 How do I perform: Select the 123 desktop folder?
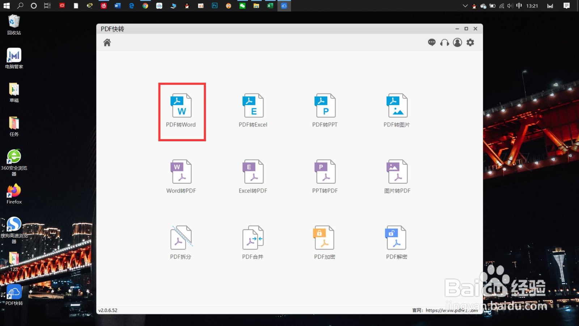pyautogui.click(x=14, y=262)
